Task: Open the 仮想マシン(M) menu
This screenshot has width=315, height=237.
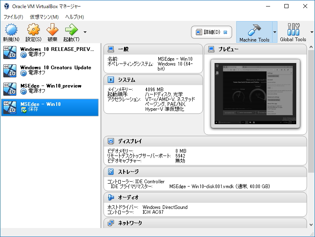Action: click(x=44, y=17)
